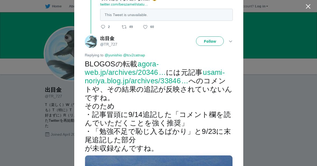Follow the 出目金 account
This screenshot has height=166, width=317.
click(x=210, y=41)
